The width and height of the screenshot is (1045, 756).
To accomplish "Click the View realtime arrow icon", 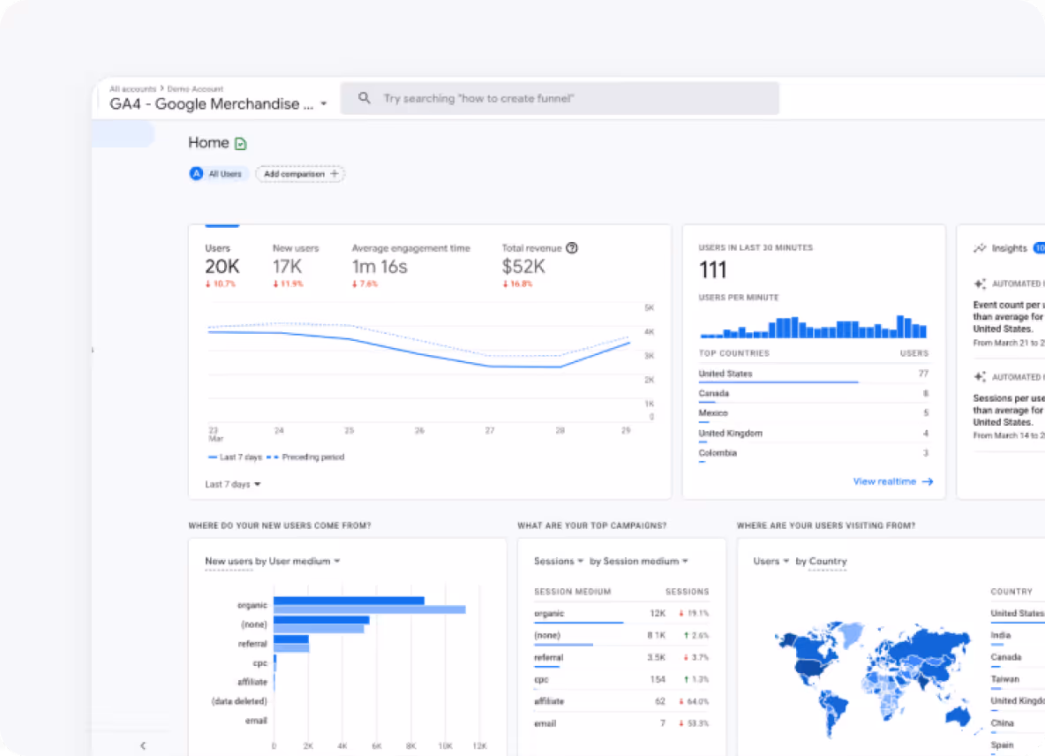I will click(x=927, y=481).
